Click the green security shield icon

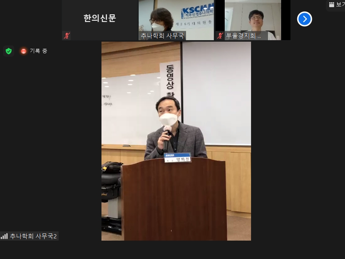[x=9, y=51]
